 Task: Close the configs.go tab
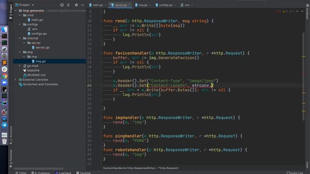pyautogui.click(x=175, y=5)
